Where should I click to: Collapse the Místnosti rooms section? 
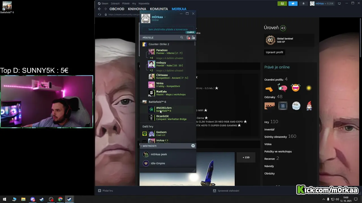coord(141,146)
